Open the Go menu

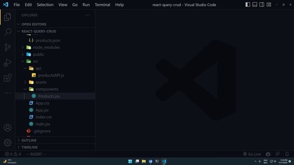click(x=75, y=5)
